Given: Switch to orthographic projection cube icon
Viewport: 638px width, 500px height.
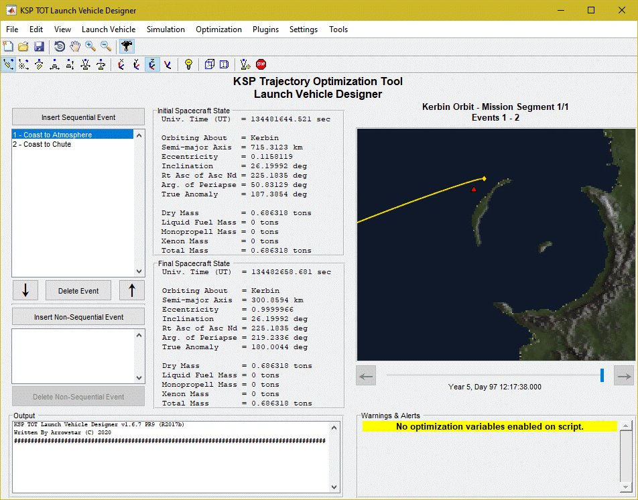Looking at the screenshot, I should coord(209,64).
